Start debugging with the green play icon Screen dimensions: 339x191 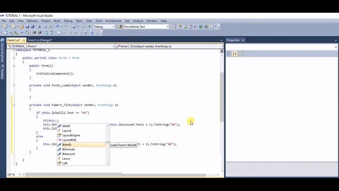click(x=90, y=27)
